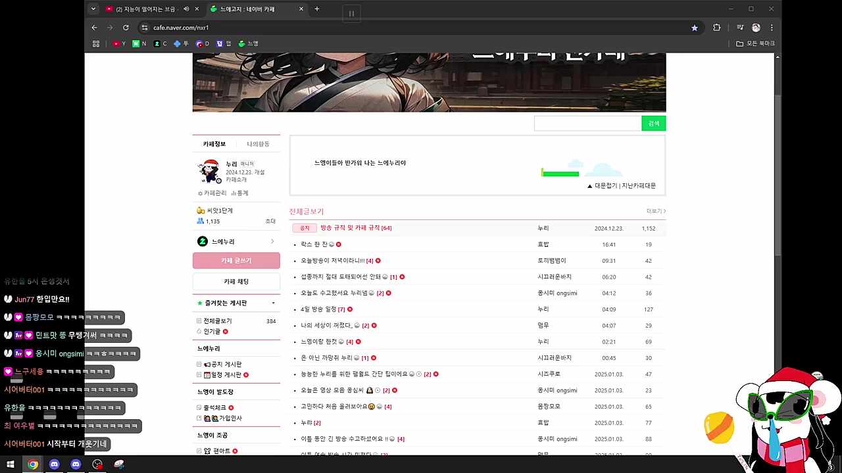Open the post 4일 방송 일정
The image size is (842, 473).
coord(318,309)
